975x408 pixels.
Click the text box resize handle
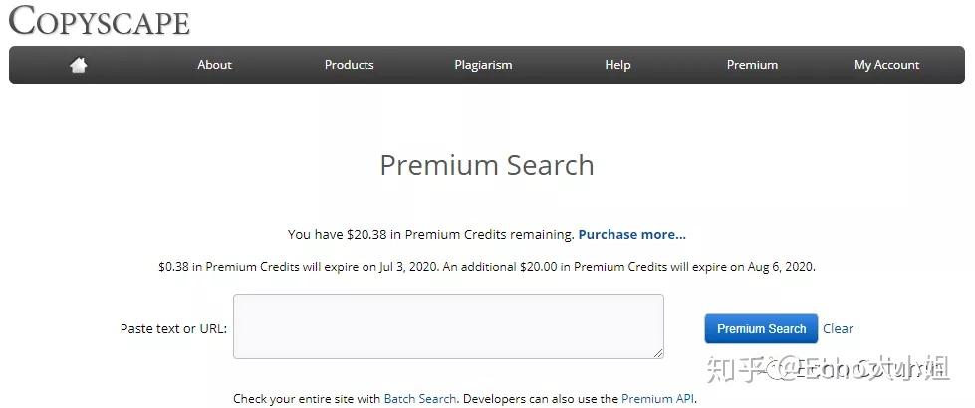(658, 352)
